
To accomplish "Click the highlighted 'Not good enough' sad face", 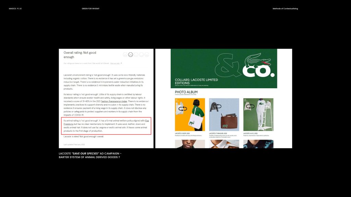I will 131,55.
